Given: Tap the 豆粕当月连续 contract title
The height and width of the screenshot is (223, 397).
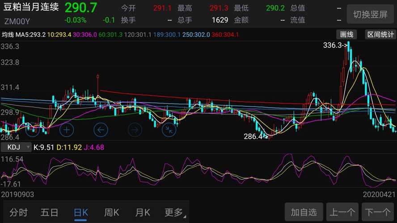Looking at the screenshot, I should (31, 7).
